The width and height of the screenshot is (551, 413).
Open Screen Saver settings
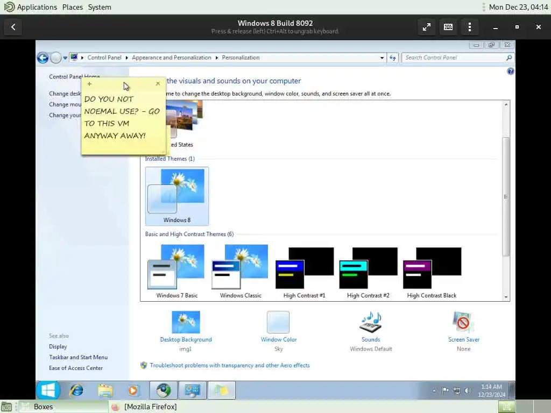tap(463, 331)
